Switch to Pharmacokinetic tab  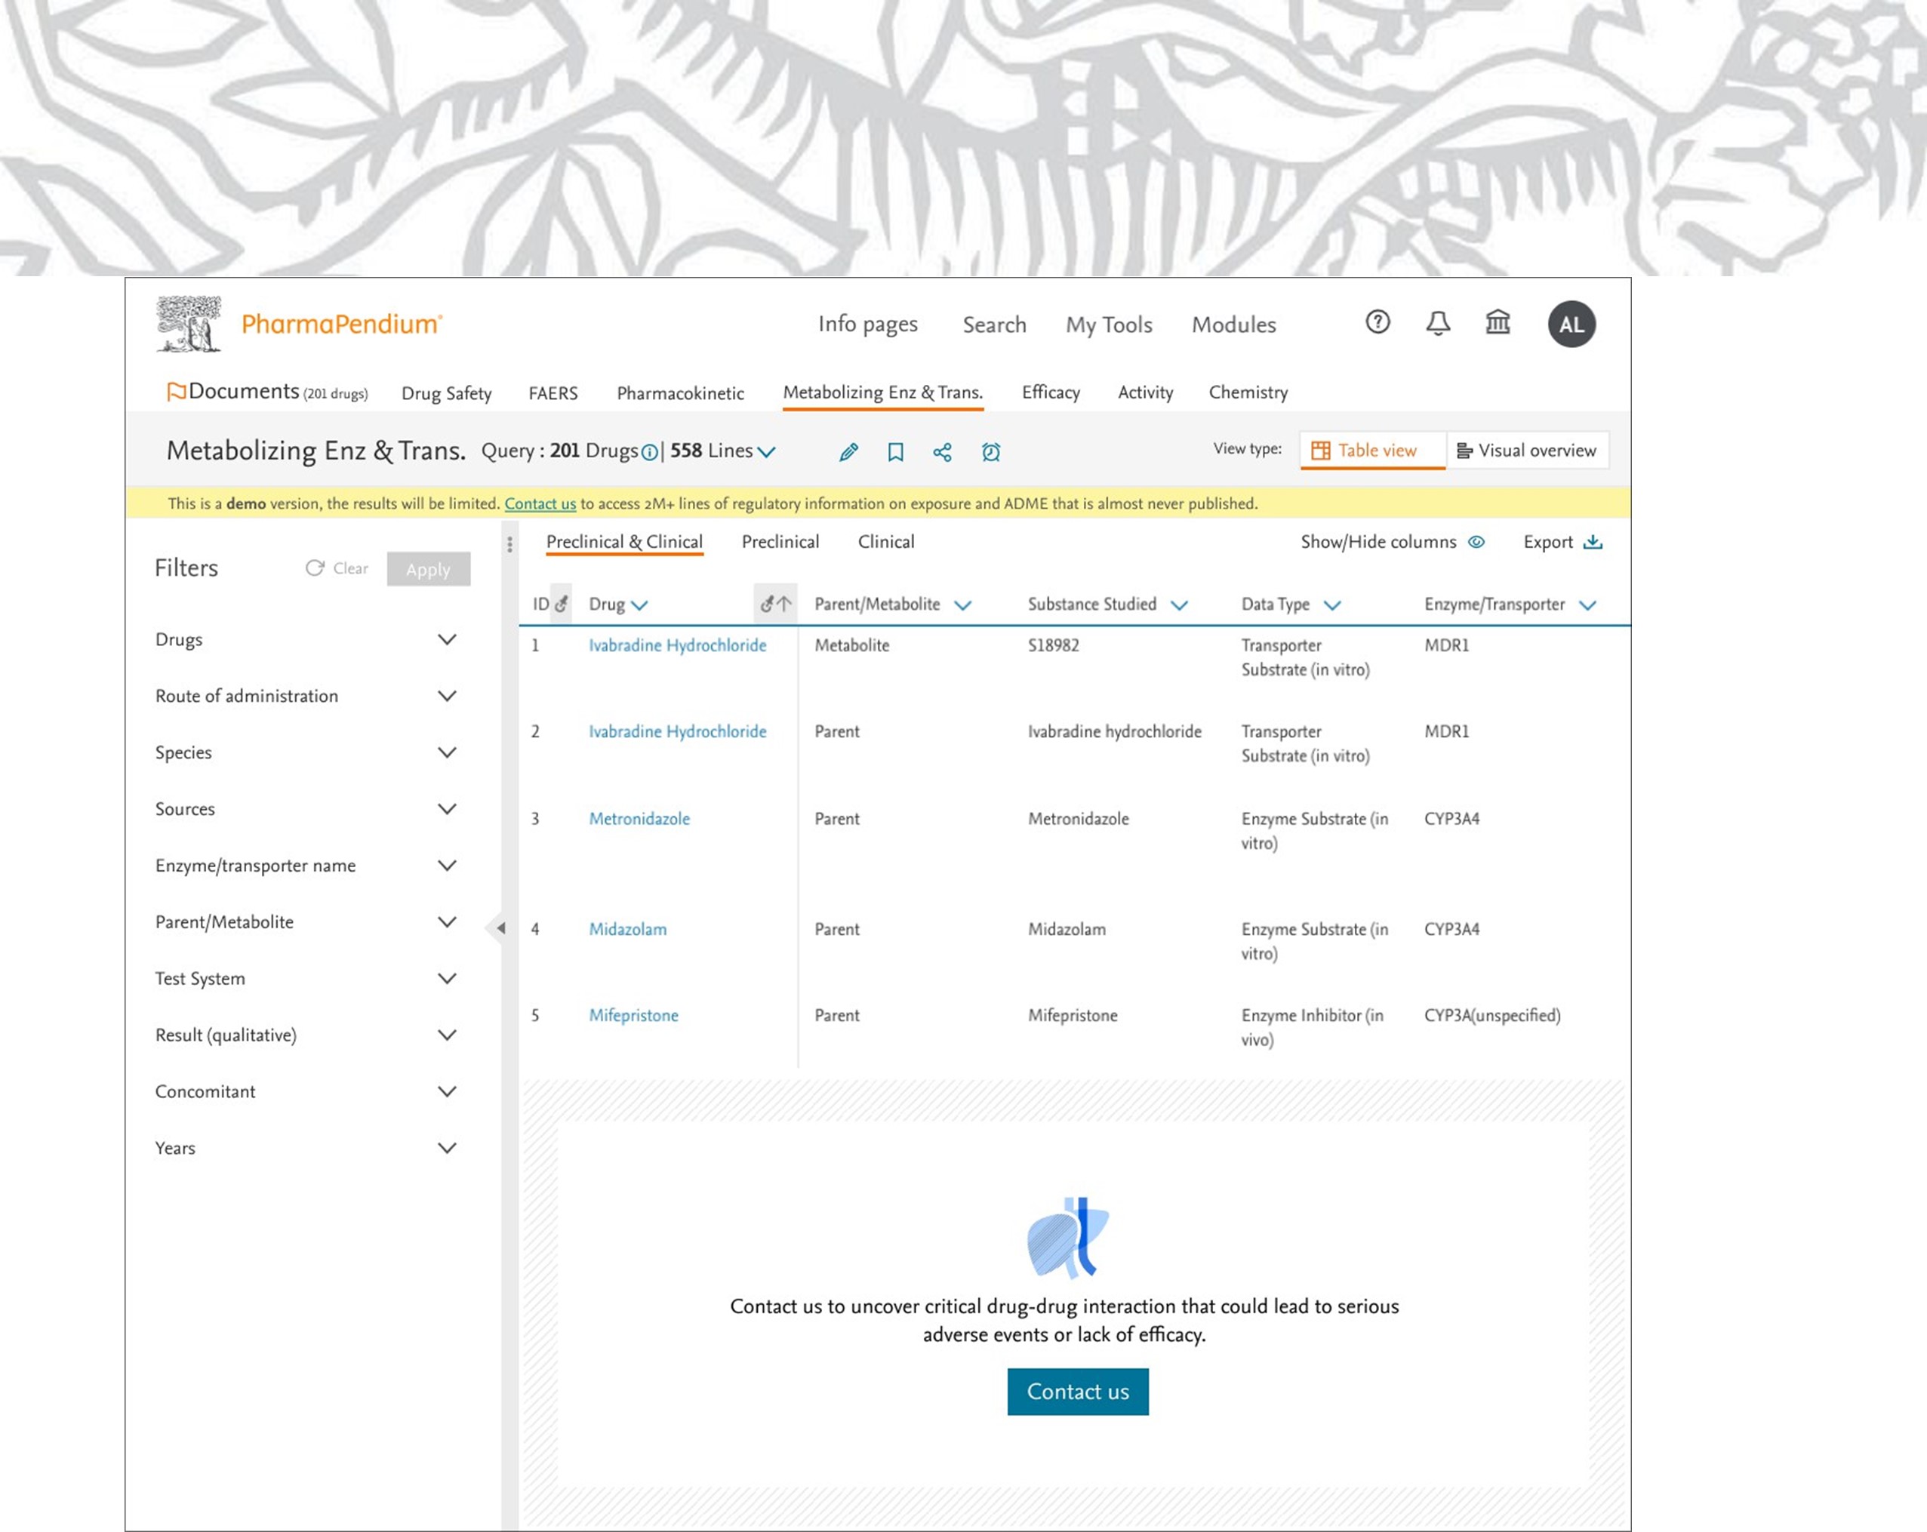(680, 393)
